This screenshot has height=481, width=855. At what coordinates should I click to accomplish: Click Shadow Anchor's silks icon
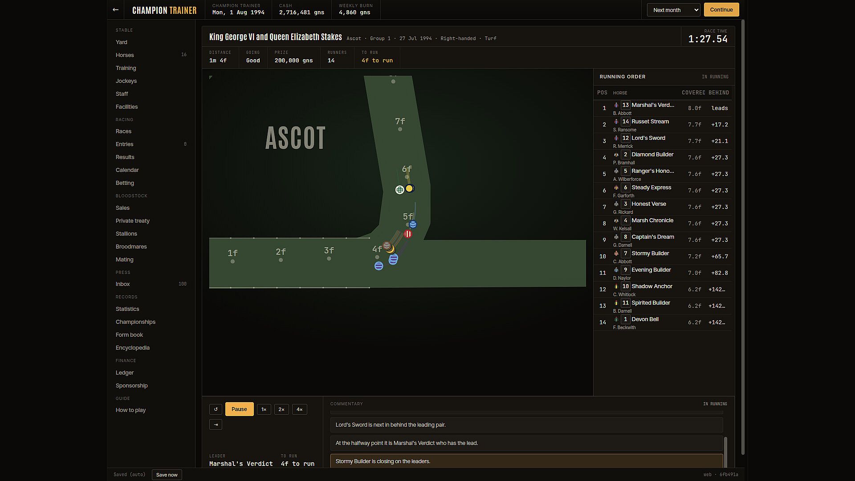pyautogui.click(x=616, y=286)
